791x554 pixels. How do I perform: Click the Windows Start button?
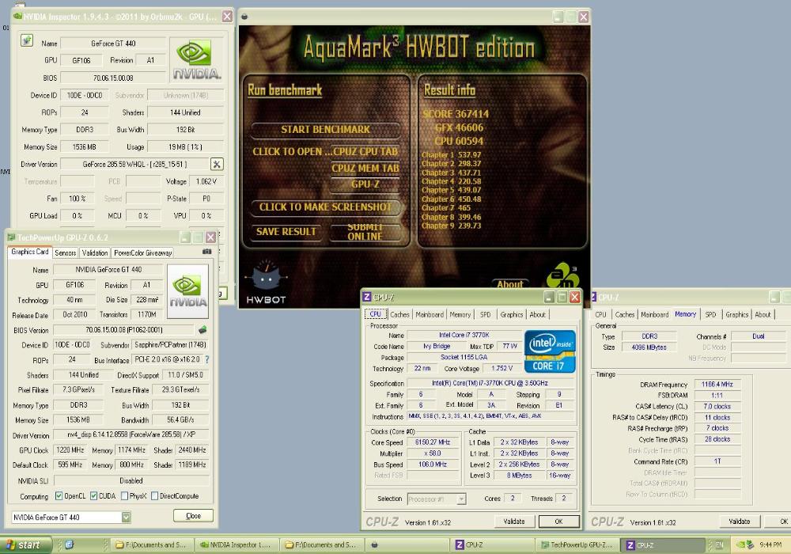(26, 545)
